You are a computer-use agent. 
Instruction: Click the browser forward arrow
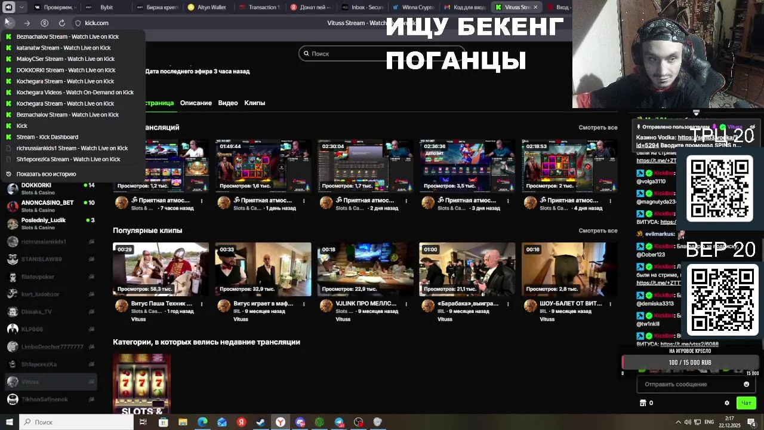point(27,23)
